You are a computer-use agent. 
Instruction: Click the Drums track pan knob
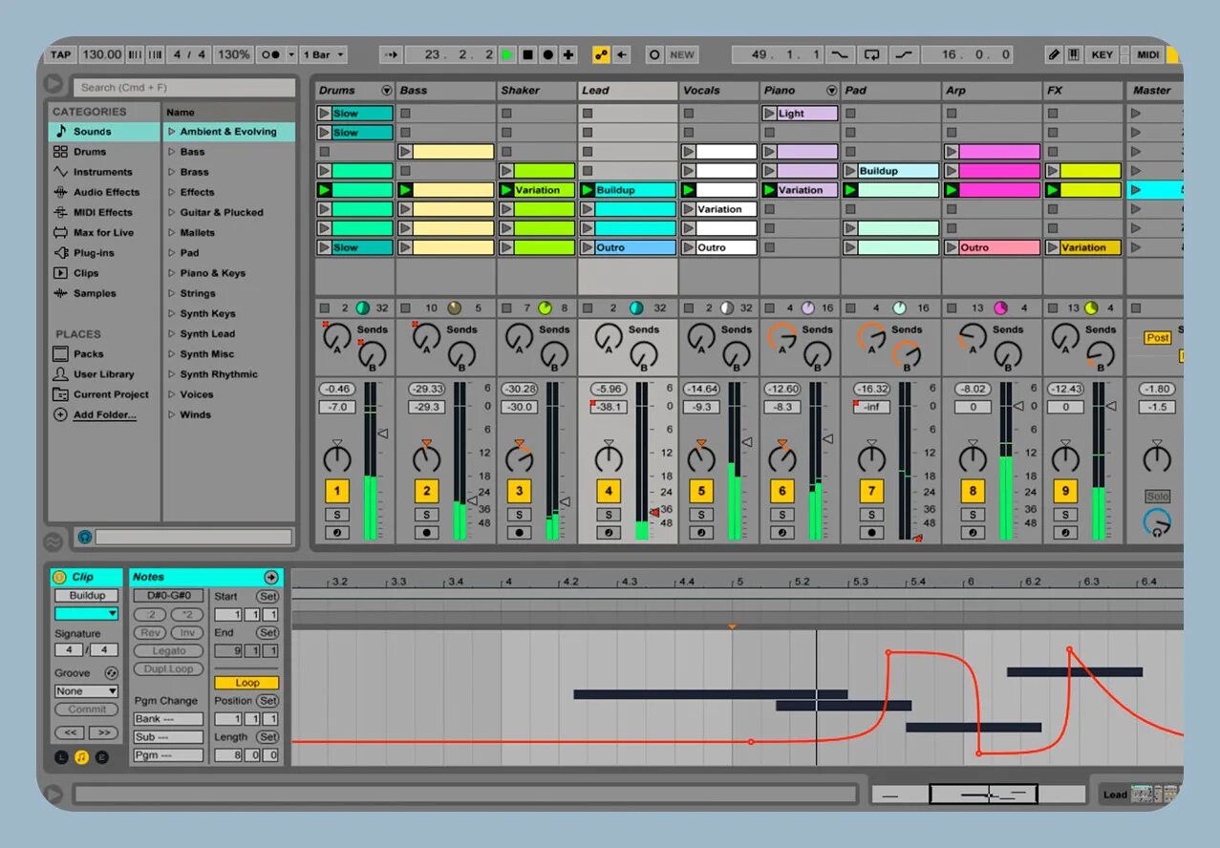(x=336, y=457)
